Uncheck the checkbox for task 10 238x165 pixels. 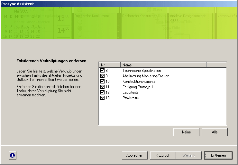[103, 82]
